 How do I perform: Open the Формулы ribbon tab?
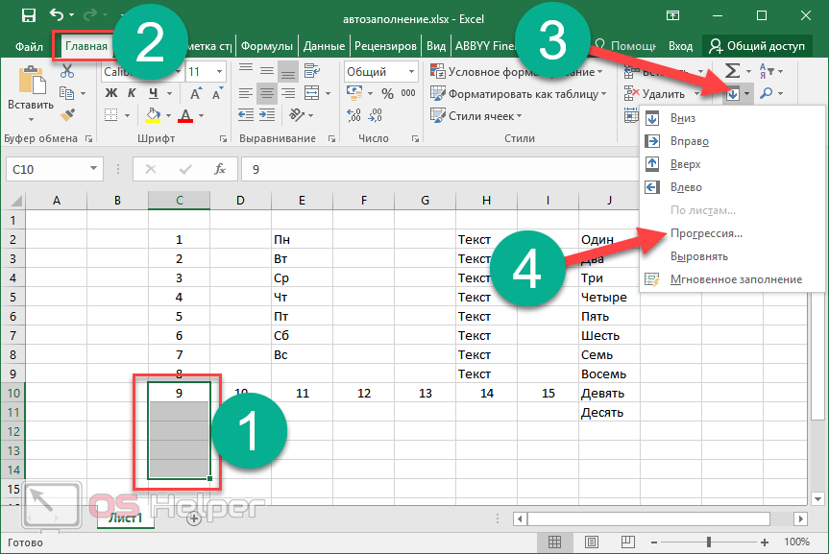click(x=267, y=45)
